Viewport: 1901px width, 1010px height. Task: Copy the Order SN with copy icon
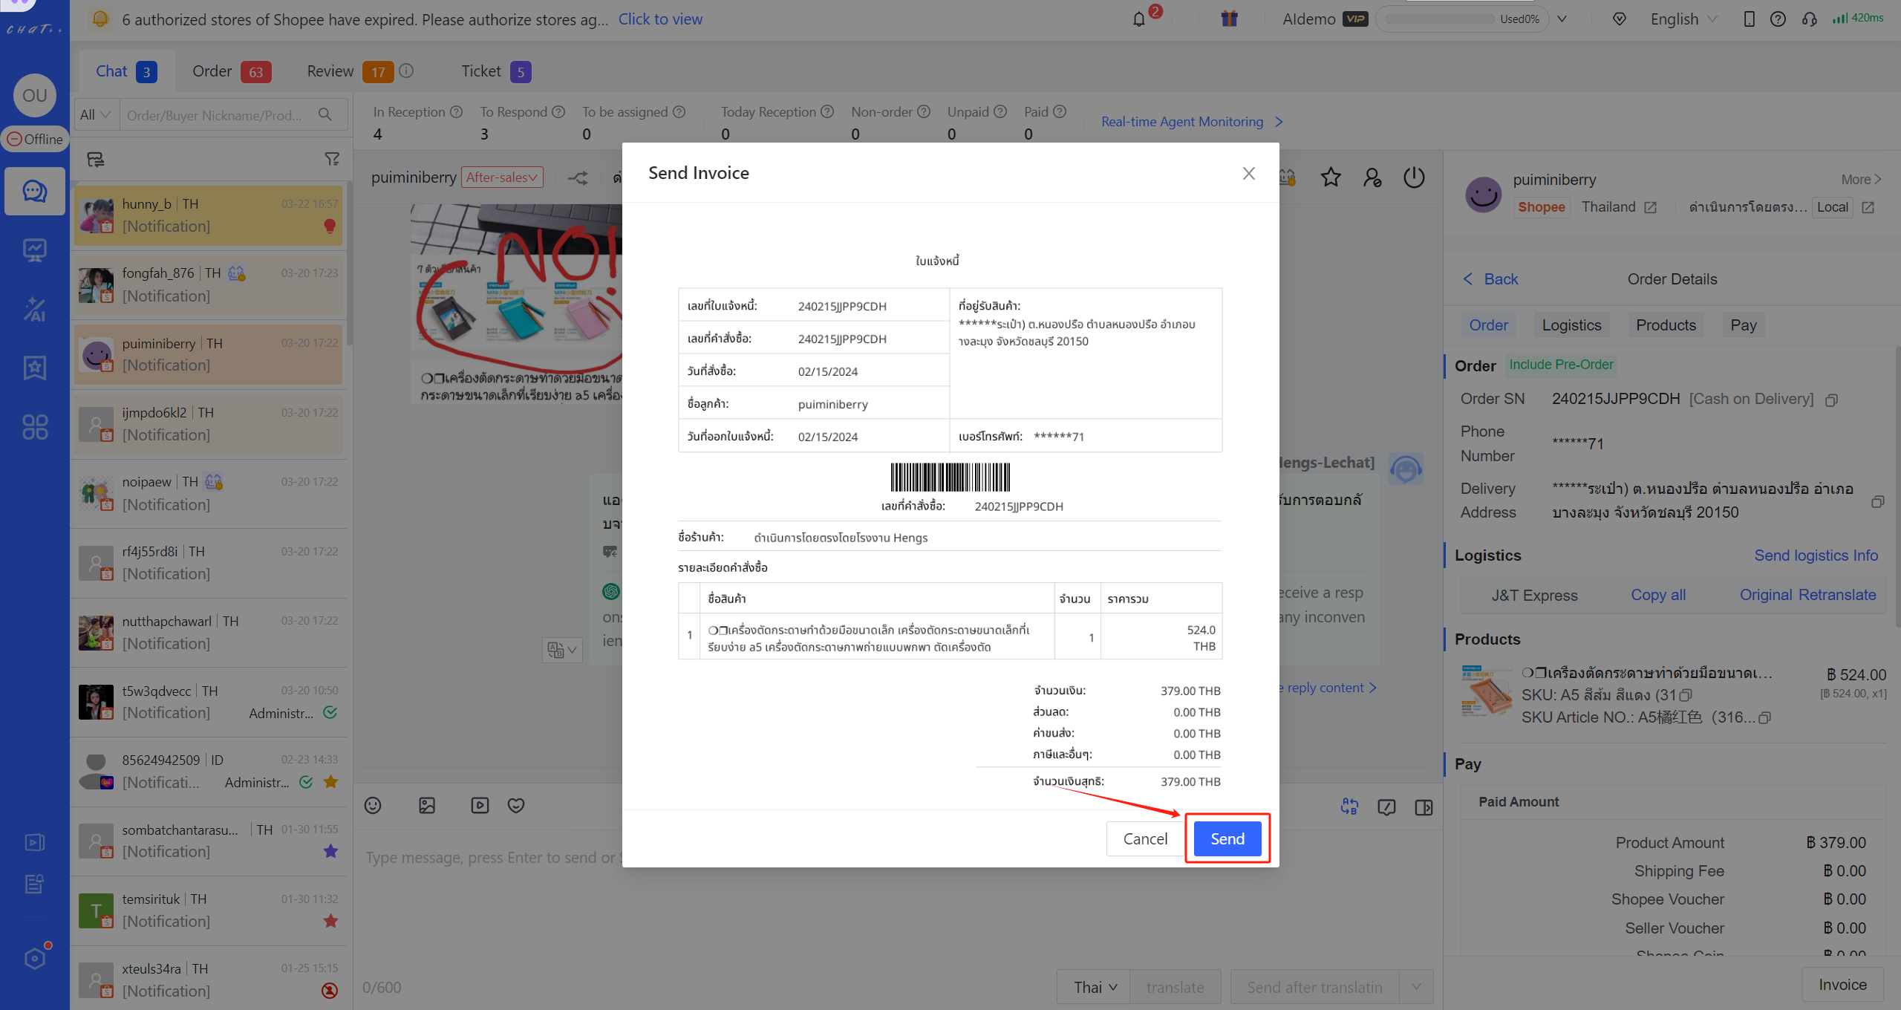click(x=1831, y=400)
